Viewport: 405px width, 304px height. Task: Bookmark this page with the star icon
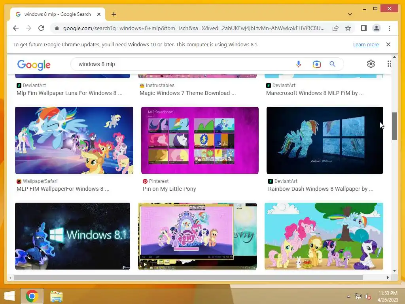point(348,28)
